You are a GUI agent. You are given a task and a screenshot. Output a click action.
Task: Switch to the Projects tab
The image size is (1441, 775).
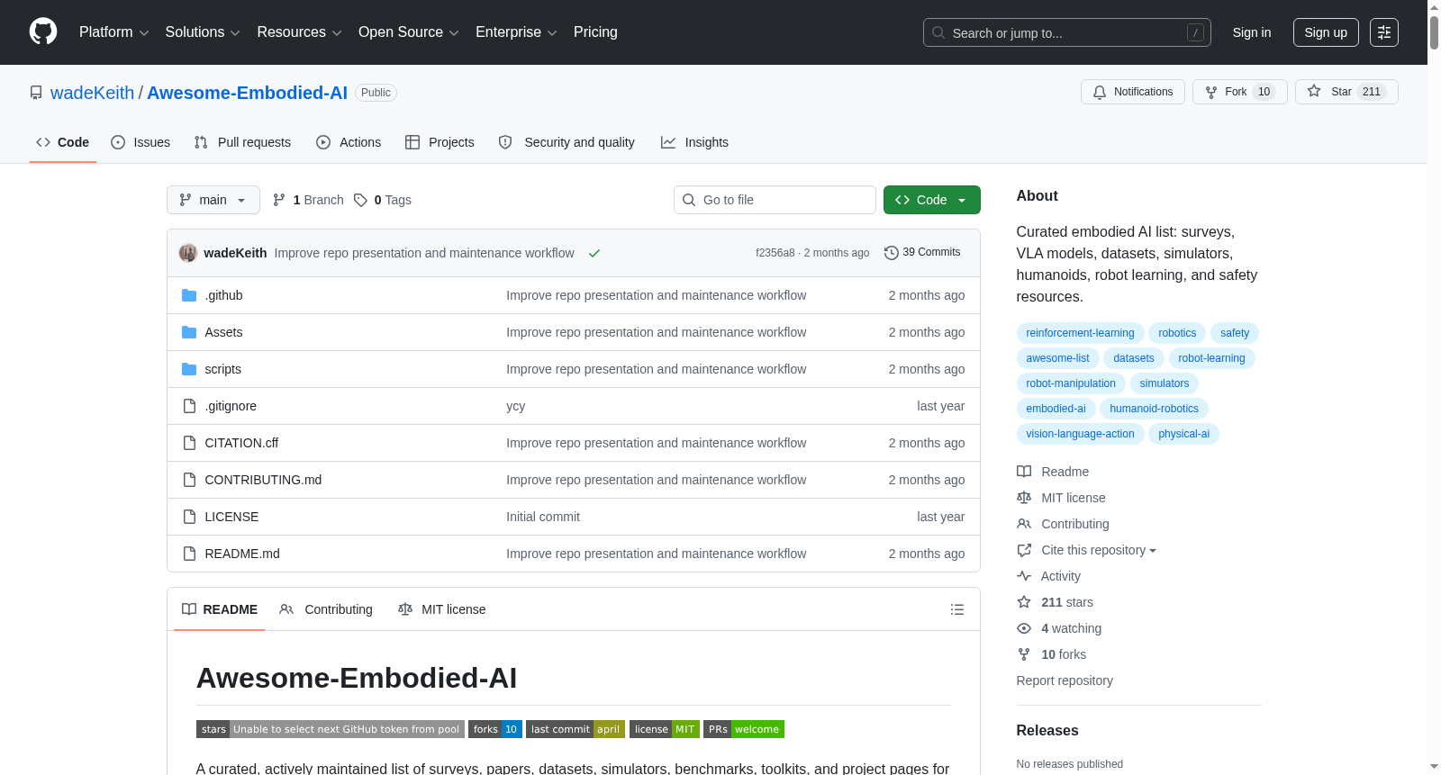pyautogui.click(x=440, y=142)
